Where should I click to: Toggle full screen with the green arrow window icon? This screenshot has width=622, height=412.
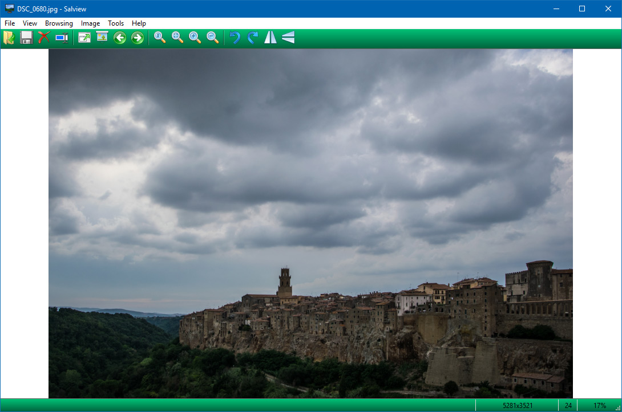[x=84, y=38]
